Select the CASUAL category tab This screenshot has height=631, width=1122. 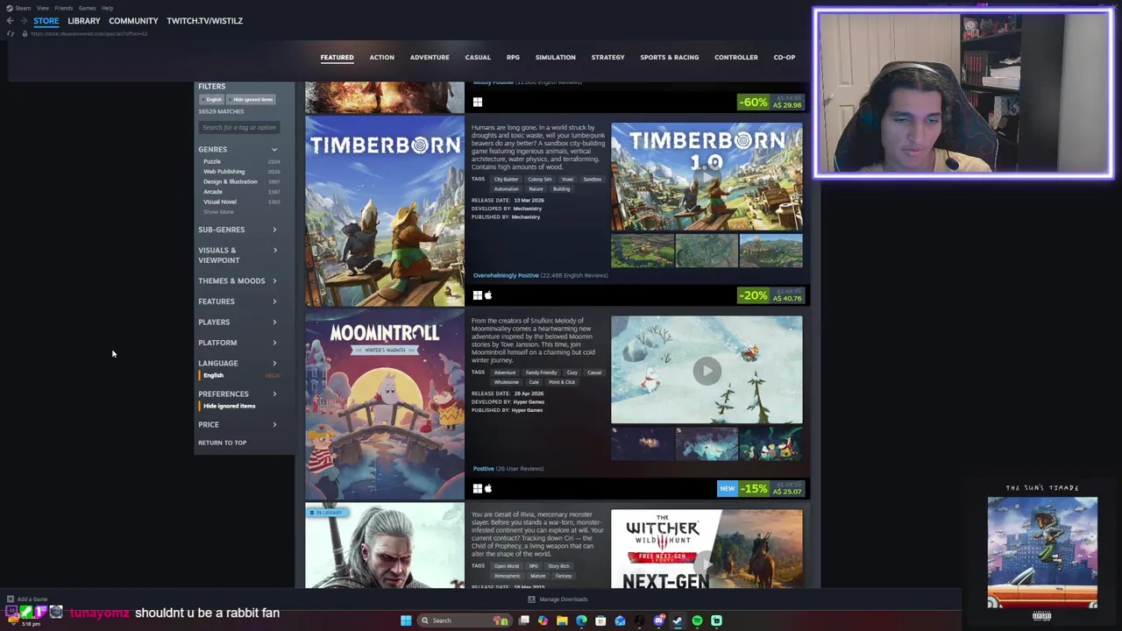(478, 58)
